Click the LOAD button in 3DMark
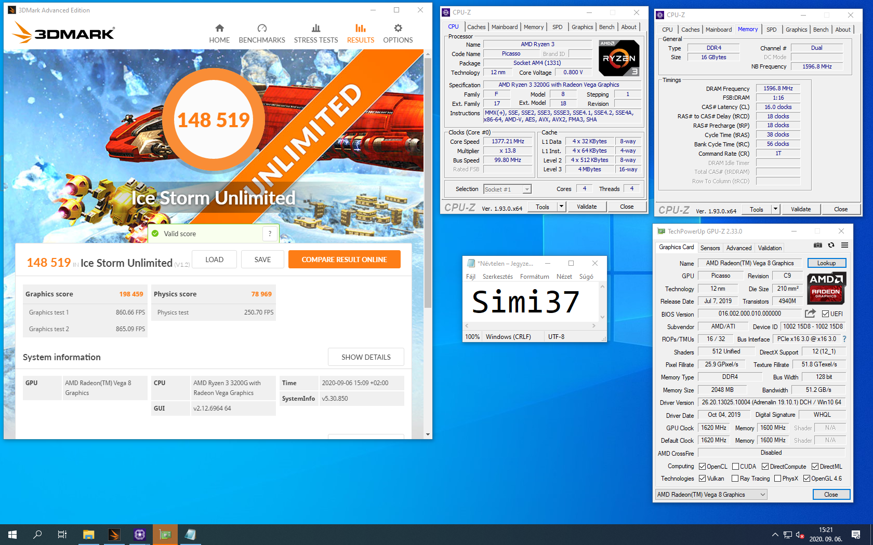Screen dimensions: 873x545 pyautogui.click(x=214, y=260)
